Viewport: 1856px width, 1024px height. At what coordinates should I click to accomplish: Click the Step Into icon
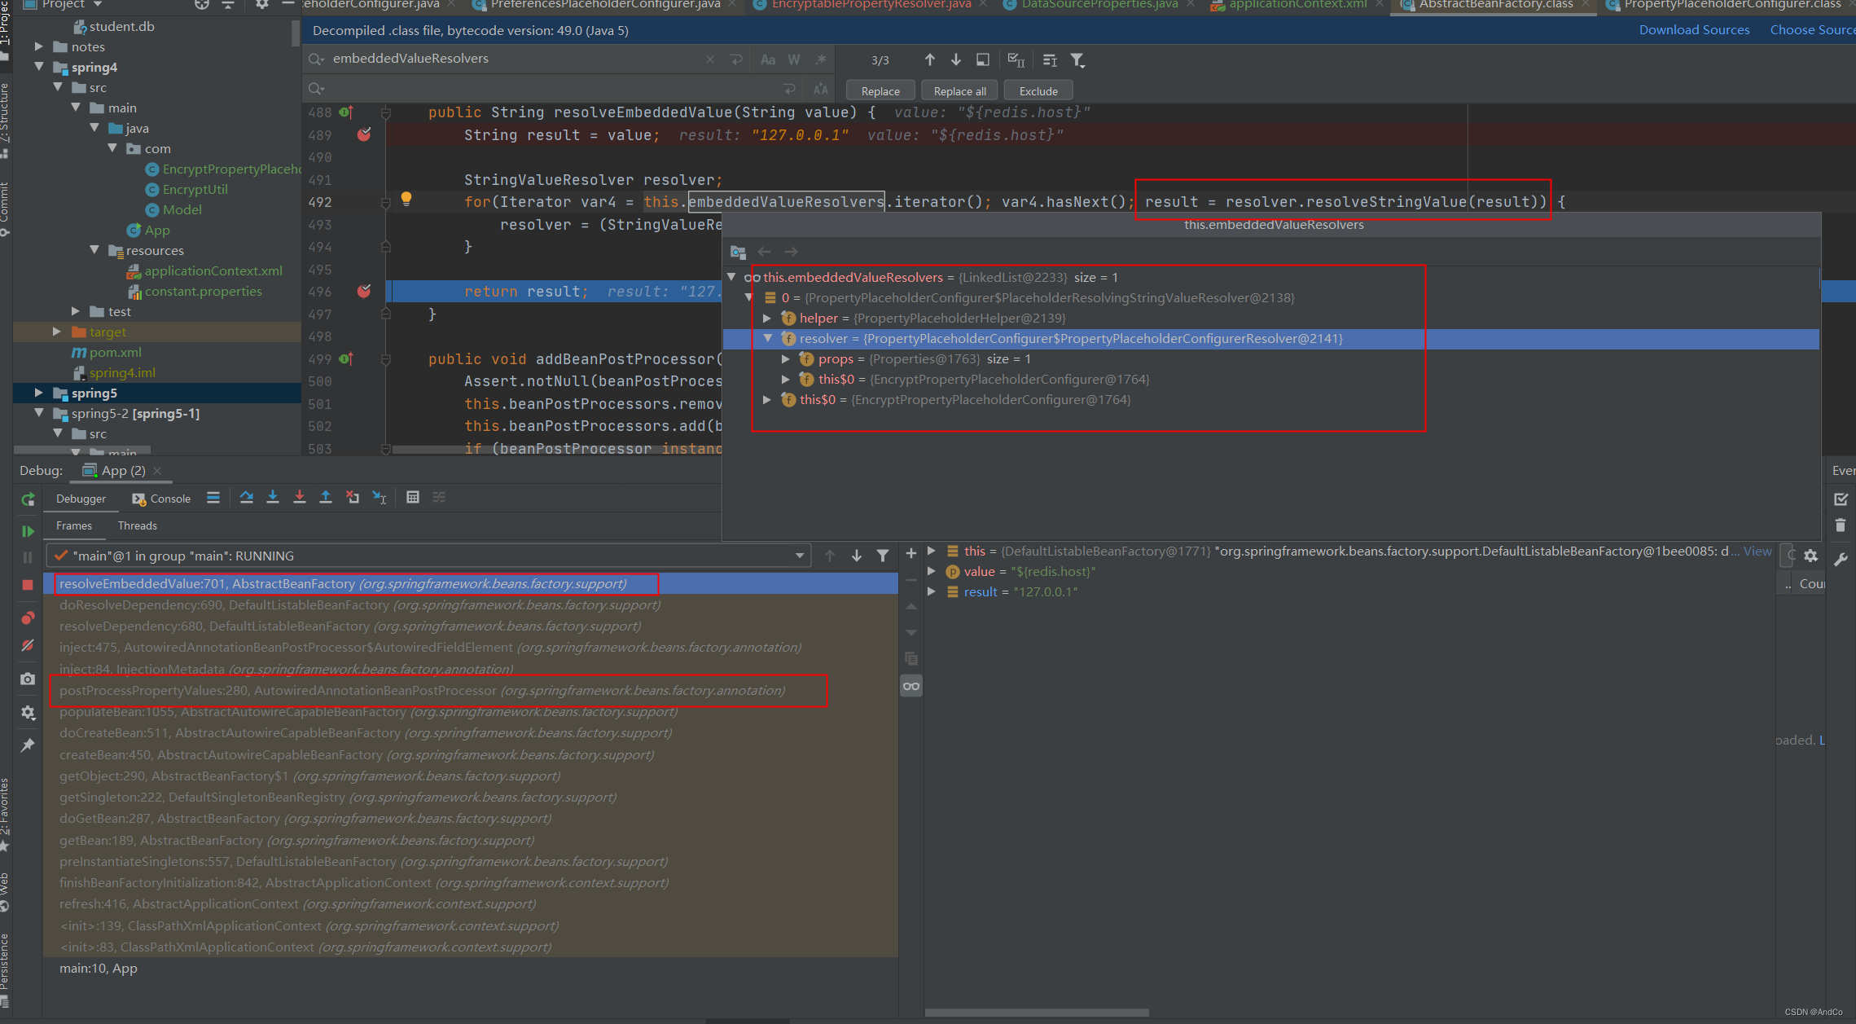point(273,498)
